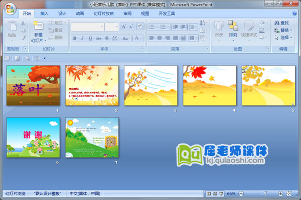Open Character Spacing dropdown
The height and width of the screenshot is (200, 301).
(115, 38)
